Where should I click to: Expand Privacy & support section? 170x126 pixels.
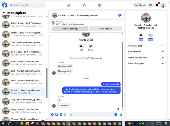pyautogui.click(x=146, y=63)
